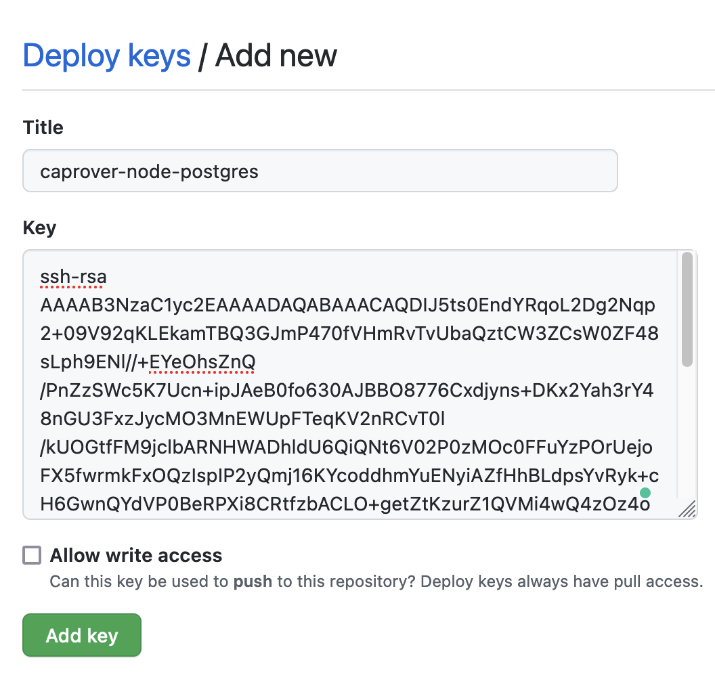The image size is (715, 677).
Task: Click the Allow write access label text
Action: pos(135,555)
